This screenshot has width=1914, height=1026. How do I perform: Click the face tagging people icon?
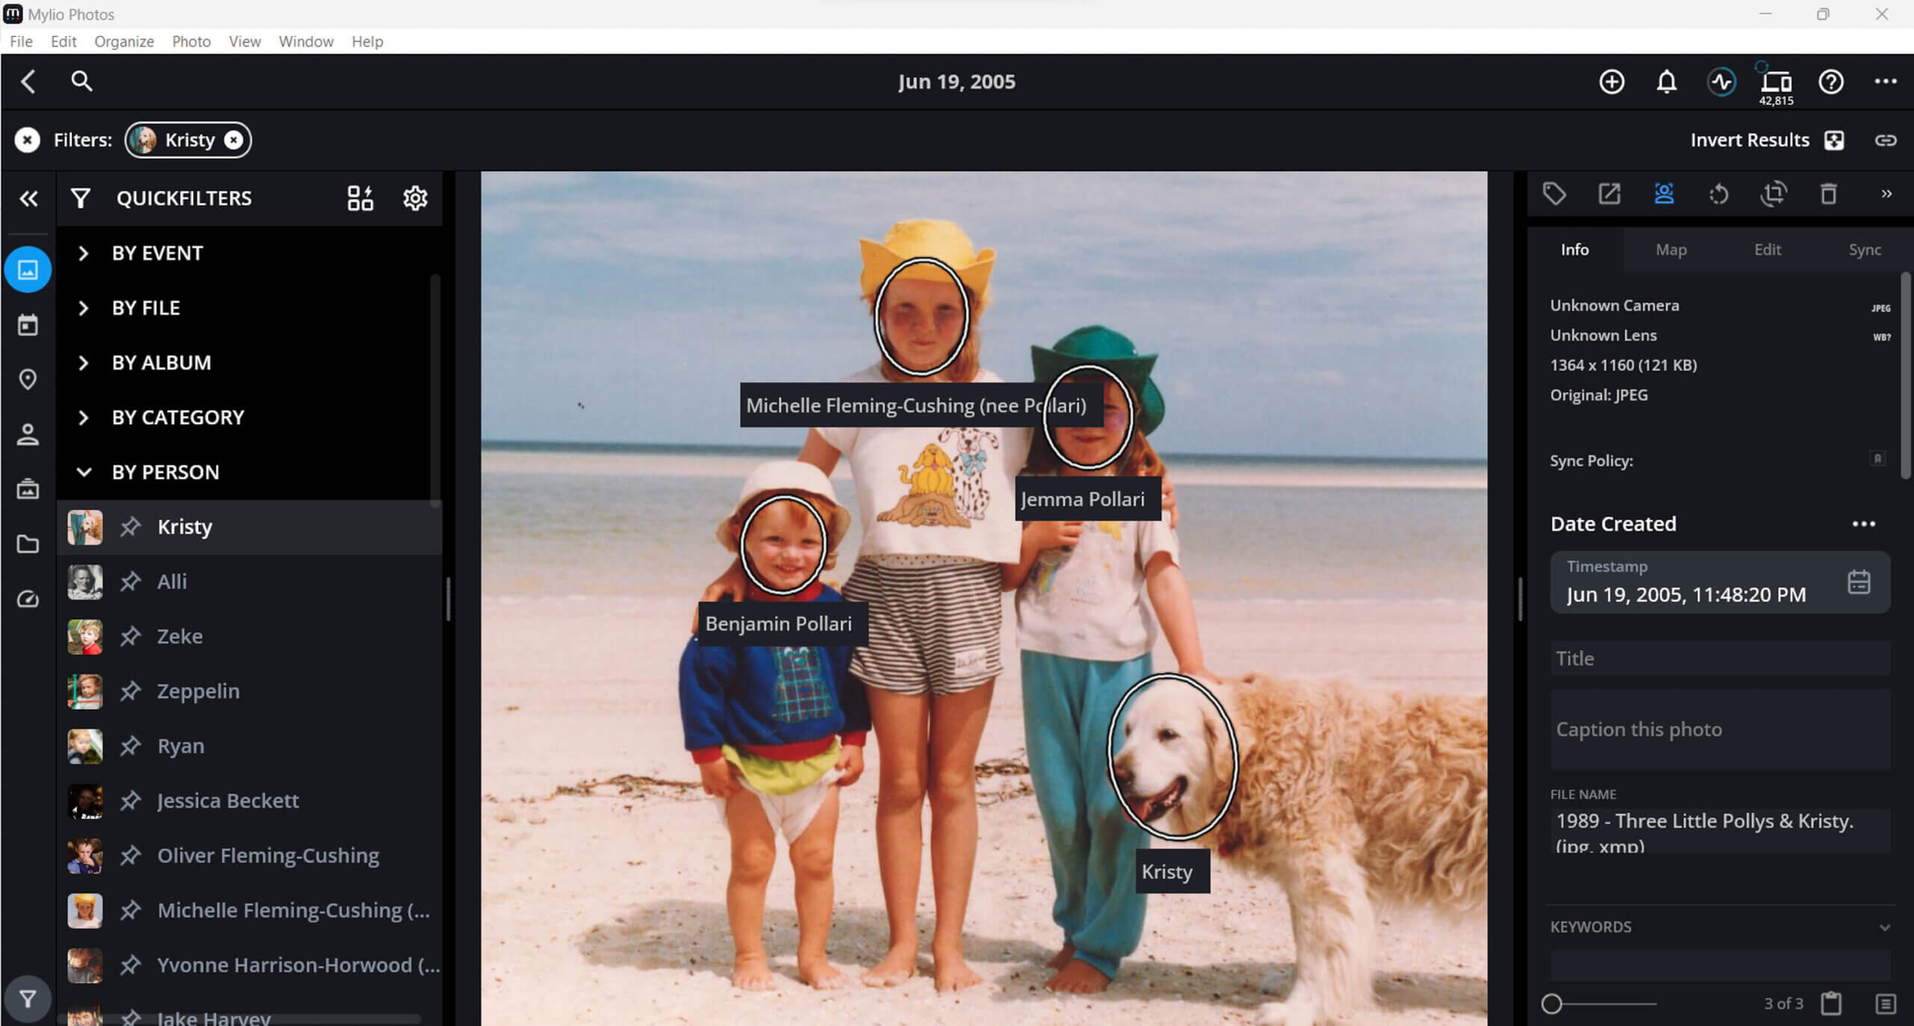tap(1664, 194)
